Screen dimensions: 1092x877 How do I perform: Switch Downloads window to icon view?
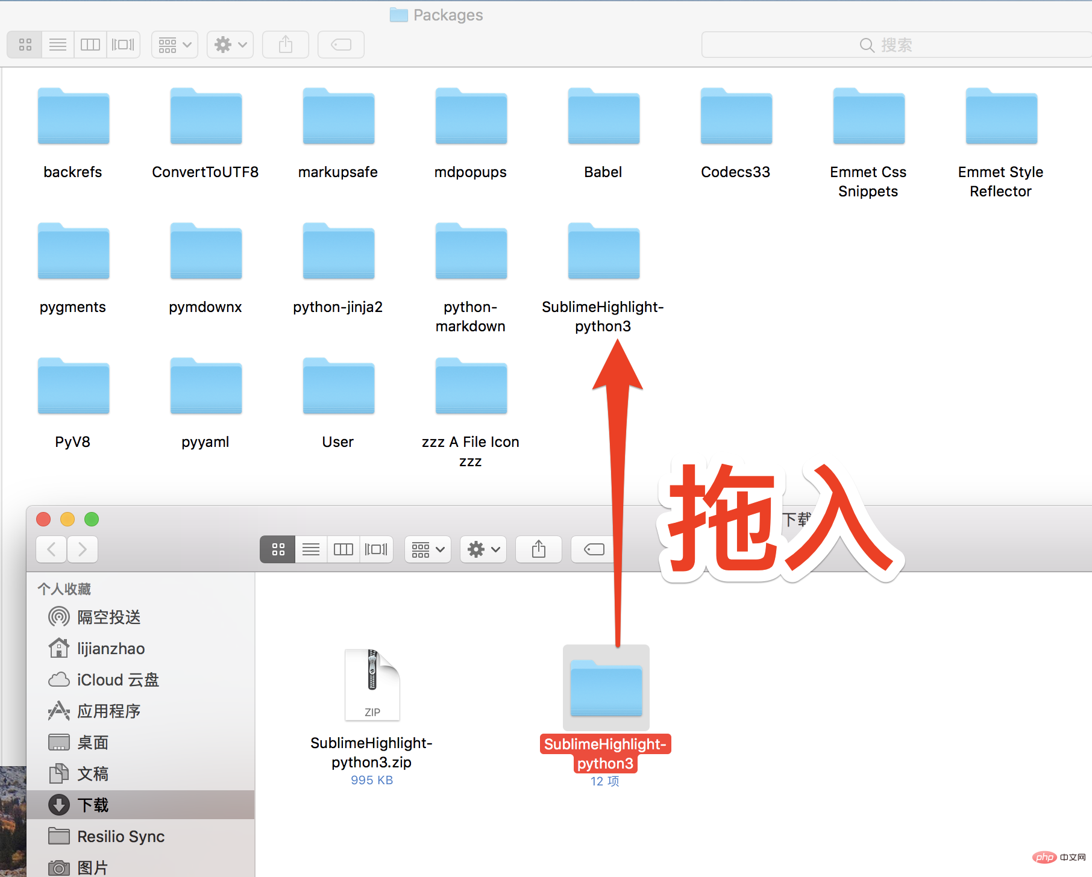click(278, 549)
